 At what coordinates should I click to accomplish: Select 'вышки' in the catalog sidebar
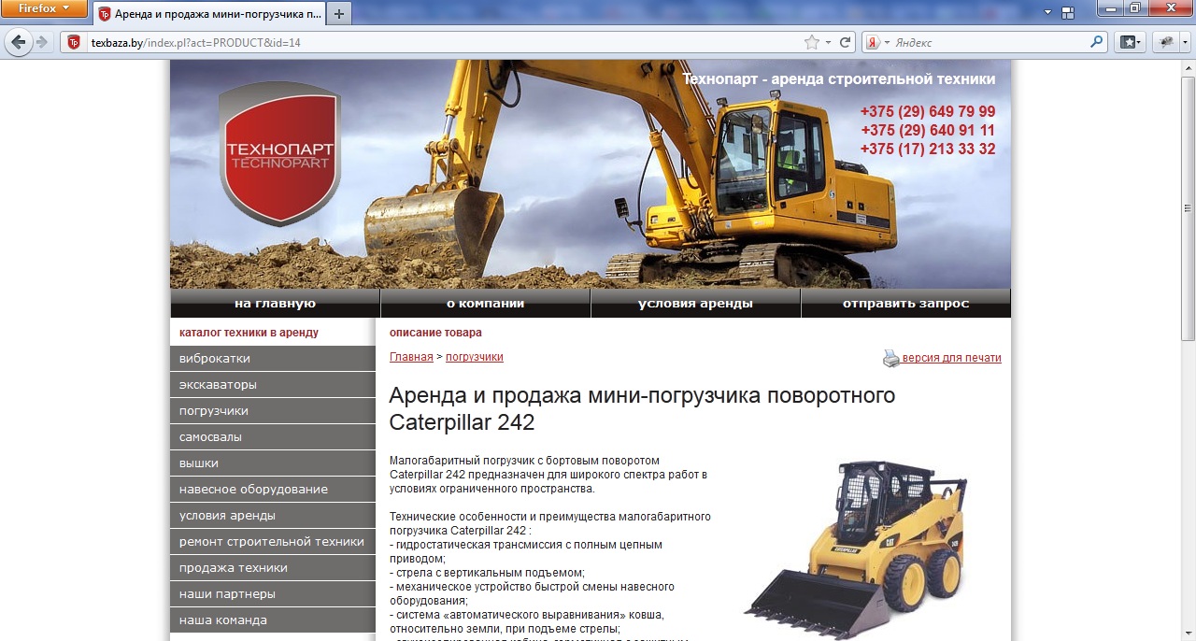(x=273, y=463)
